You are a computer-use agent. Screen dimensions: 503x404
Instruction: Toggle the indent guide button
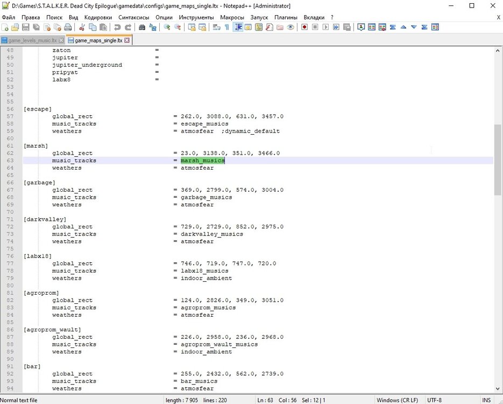click(x=238, y=27)
